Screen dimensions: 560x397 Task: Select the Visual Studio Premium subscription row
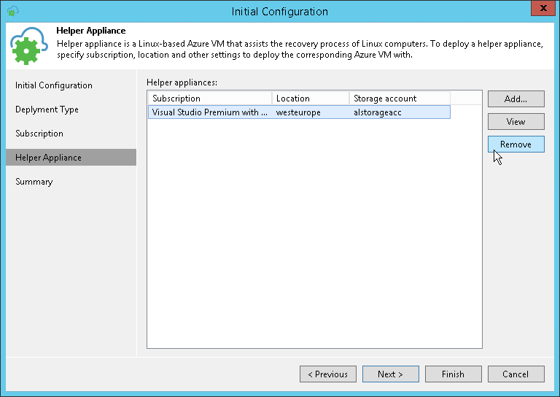210,112
